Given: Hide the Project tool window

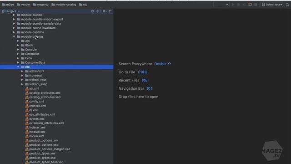Looking at the screenshot, I should (110, 11).
